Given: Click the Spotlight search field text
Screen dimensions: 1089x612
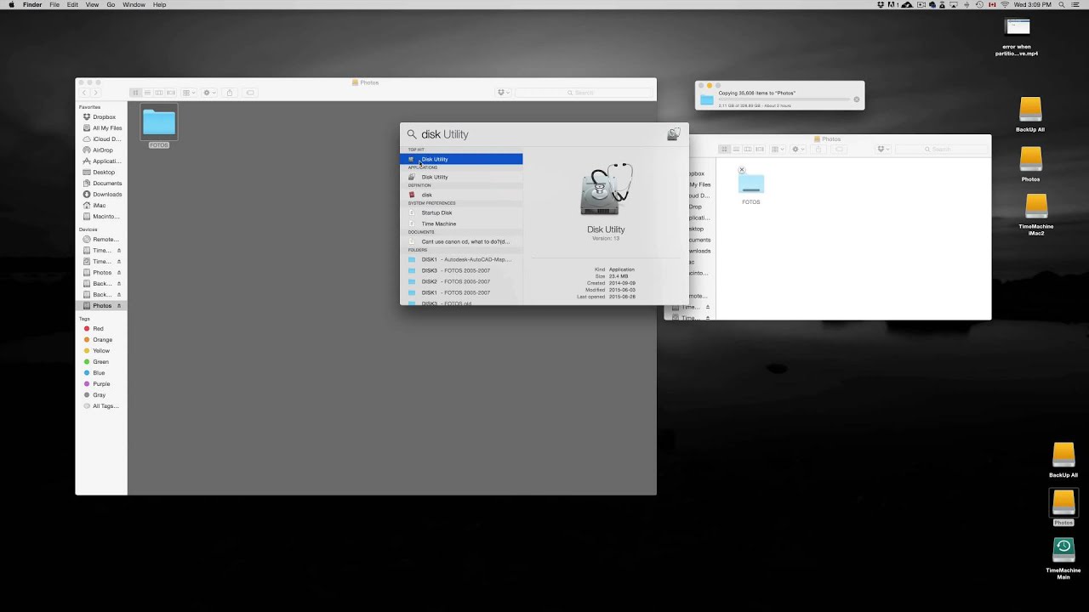Looking at the screenshot, I should (x=445, y=134).
